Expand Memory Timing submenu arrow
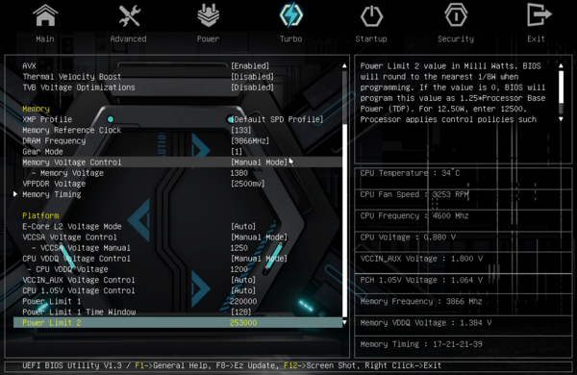The width and height of the screenshot is (577, 375). point(15,194)
